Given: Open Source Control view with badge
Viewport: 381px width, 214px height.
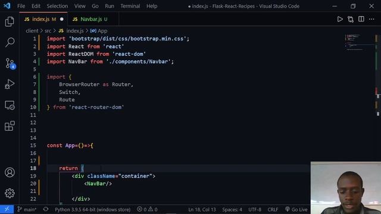Looking at the screenshot, I should point(10,64).
